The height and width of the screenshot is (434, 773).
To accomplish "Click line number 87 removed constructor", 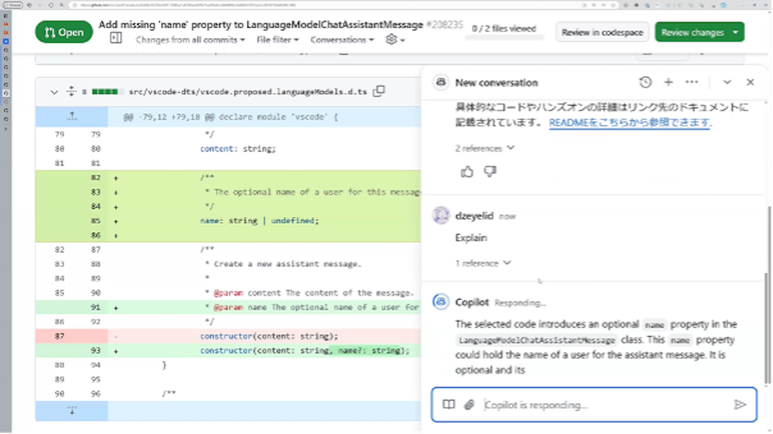I will point(59,336).
